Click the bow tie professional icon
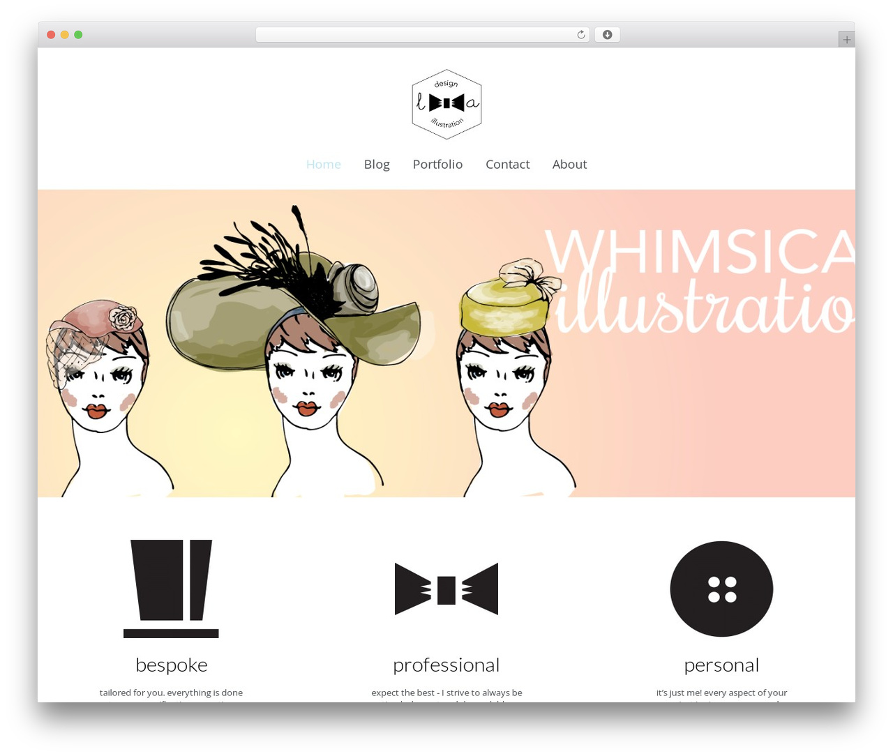Viewport: 893px width, 756px height. pyautogui.click(x=446, y=589)
